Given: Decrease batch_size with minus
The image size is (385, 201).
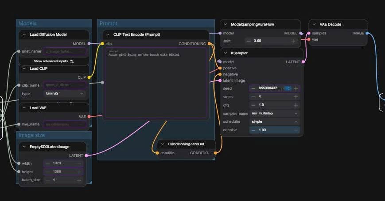Looking at the screenshot, I should pyautogui.click(x=48, y=180).
